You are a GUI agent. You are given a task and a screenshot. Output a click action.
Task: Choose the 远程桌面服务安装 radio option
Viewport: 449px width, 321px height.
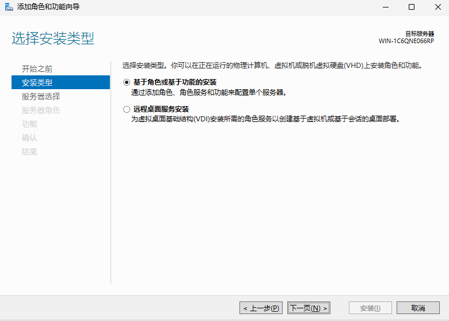(127, 109)
